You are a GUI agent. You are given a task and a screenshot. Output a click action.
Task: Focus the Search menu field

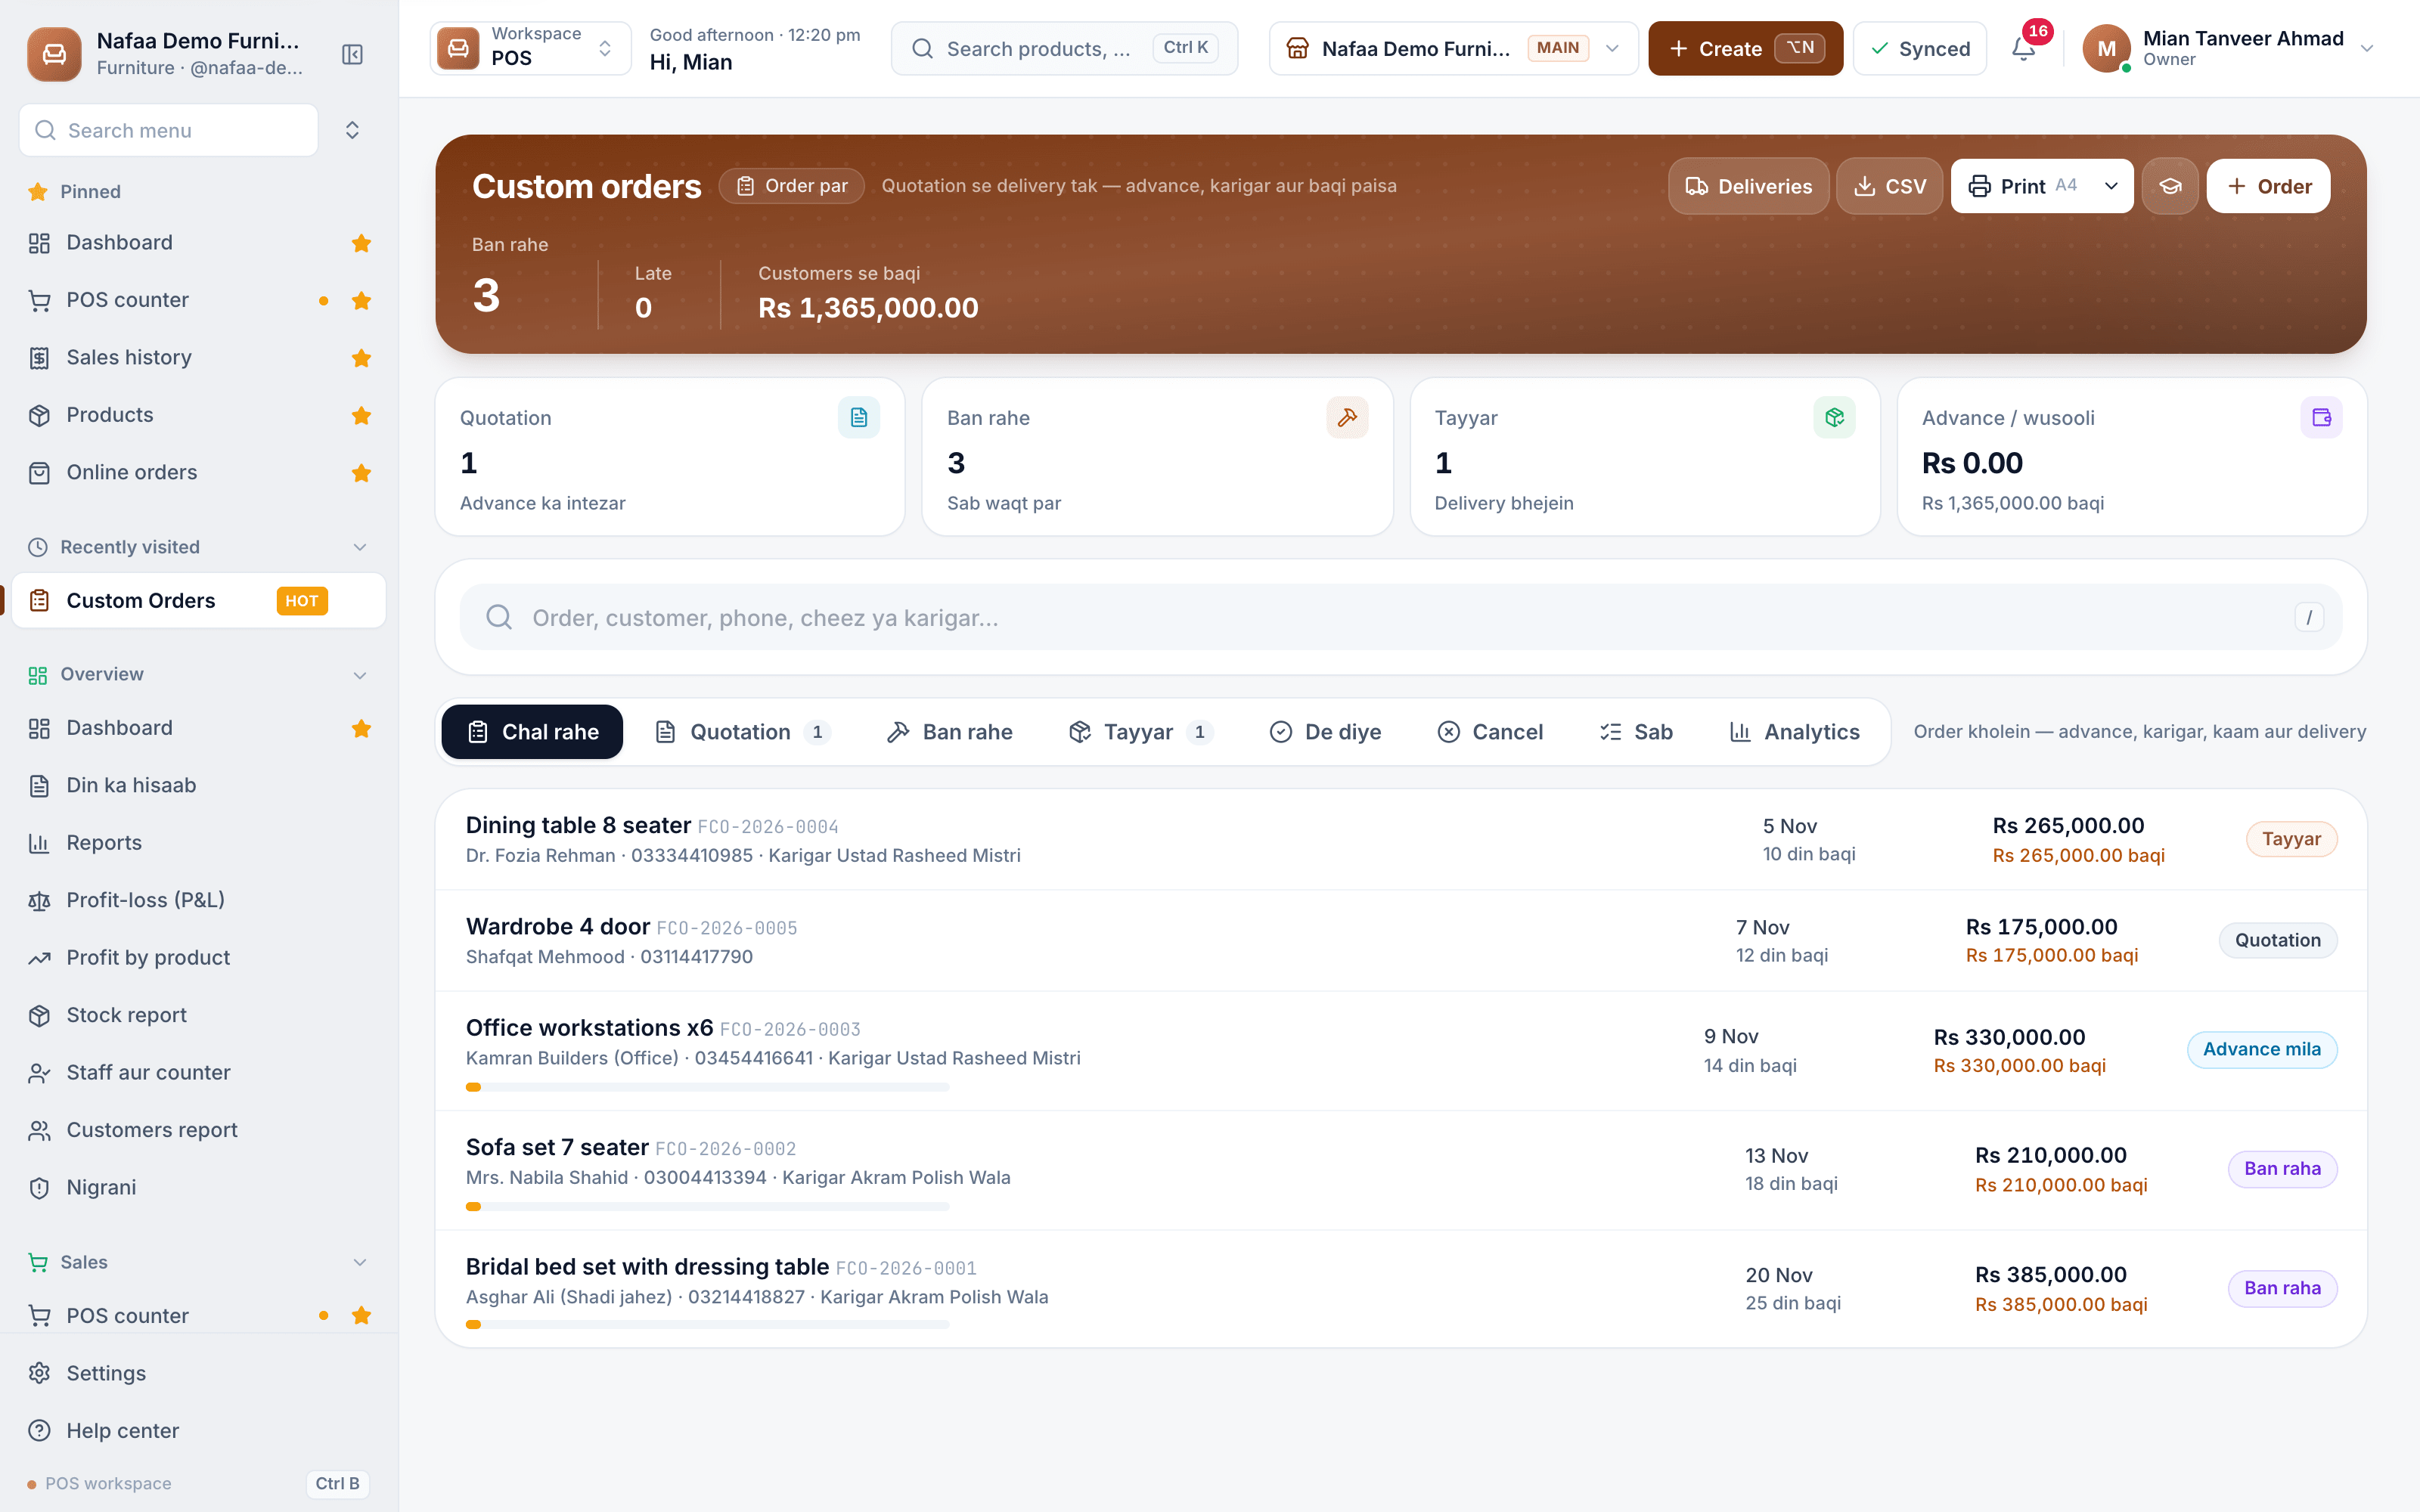[x=169, y=130]
